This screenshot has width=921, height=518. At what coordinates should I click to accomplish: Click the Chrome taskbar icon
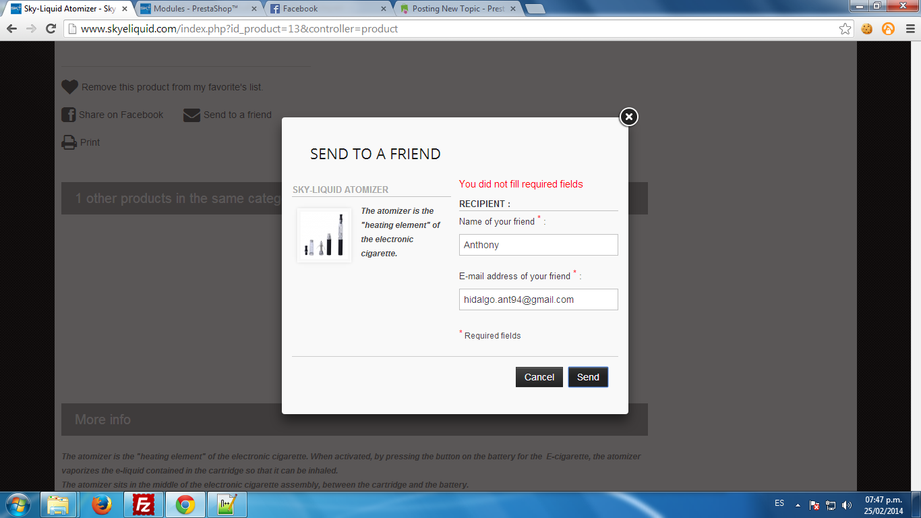(185, 505)
